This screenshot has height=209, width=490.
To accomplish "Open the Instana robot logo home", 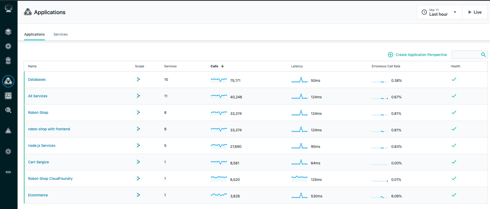I will point(9,8).
